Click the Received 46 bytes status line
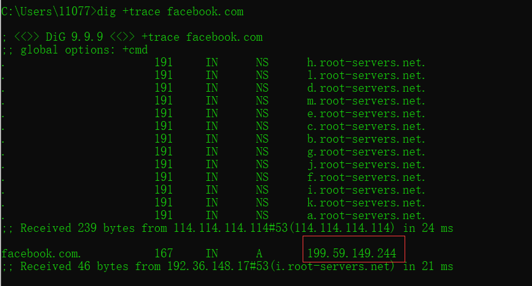Viewport: 532px width, 286px height. 227,266
